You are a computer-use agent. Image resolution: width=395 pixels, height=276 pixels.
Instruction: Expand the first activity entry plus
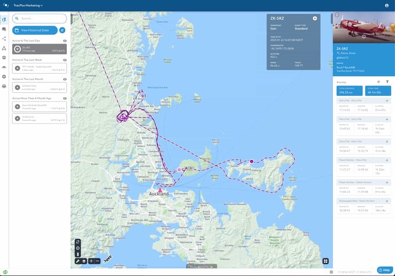coord(387,101)
